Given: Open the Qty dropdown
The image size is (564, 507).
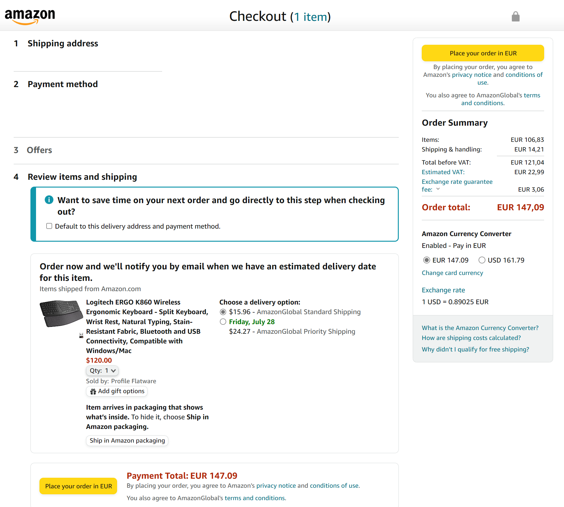Looking at the screenshot, I should (x=102, y=370).
